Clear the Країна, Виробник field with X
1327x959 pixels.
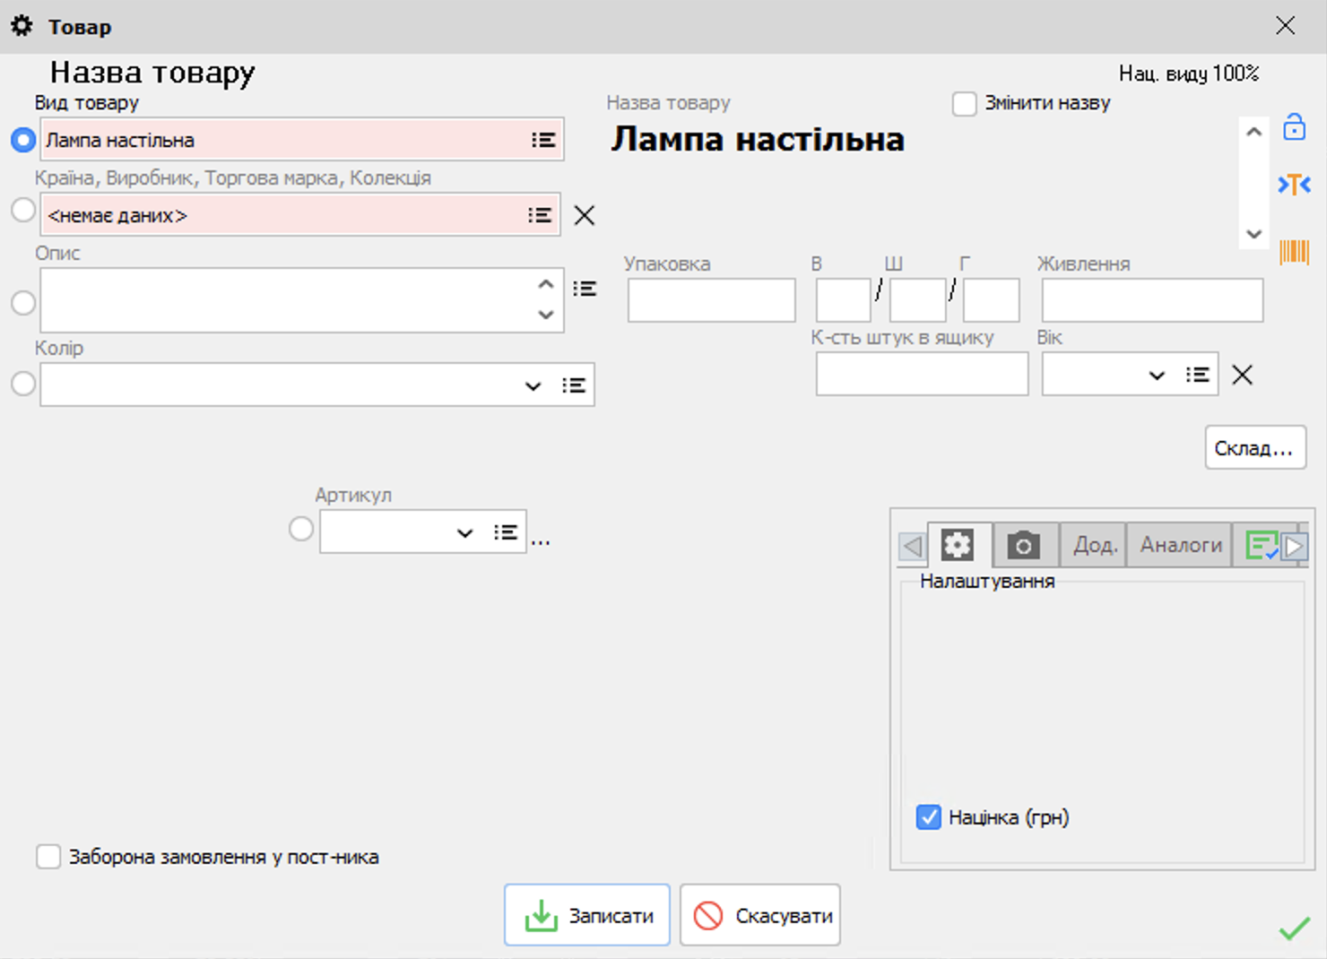point(584,215)
